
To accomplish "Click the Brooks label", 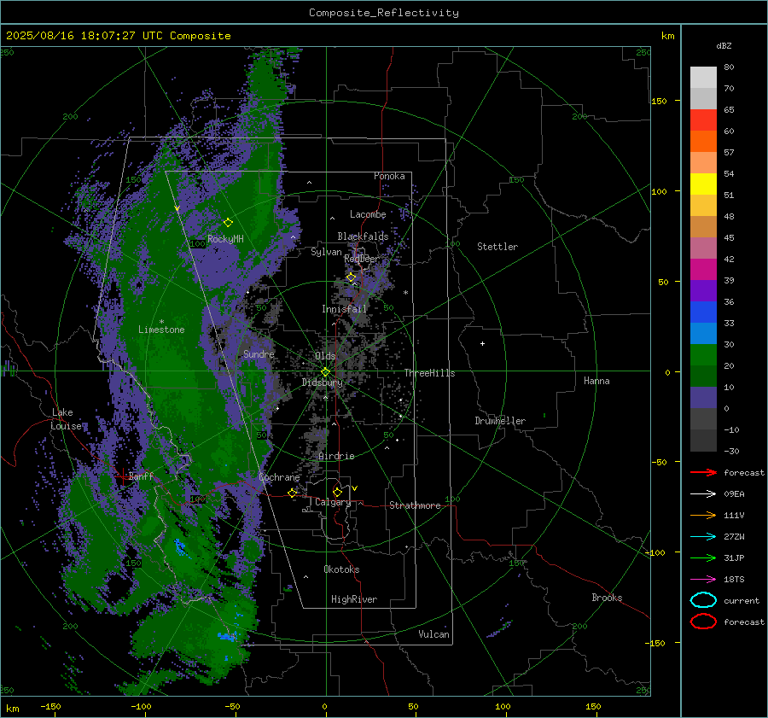I will [x=607, y=598].
